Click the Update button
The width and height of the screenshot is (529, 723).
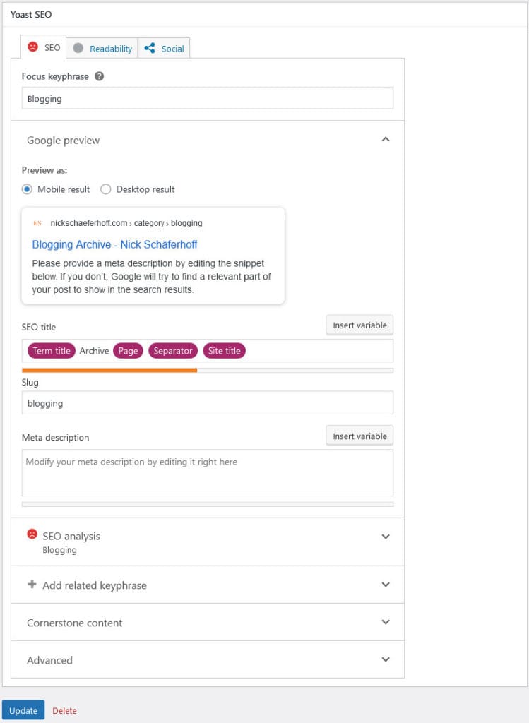[23, 710]
